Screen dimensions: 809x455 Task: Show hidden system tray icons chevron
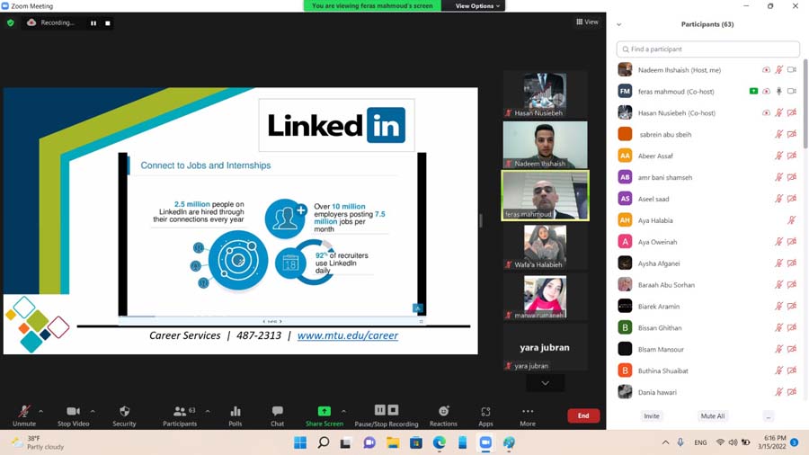[x=665, y=442]
